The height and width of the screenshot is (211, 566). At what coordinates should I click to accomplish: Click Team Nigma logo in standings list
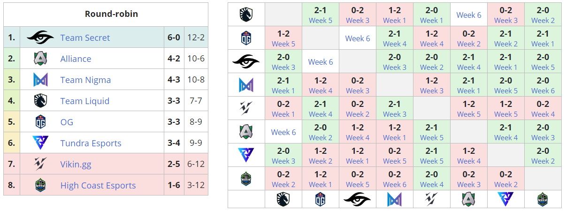40,80
